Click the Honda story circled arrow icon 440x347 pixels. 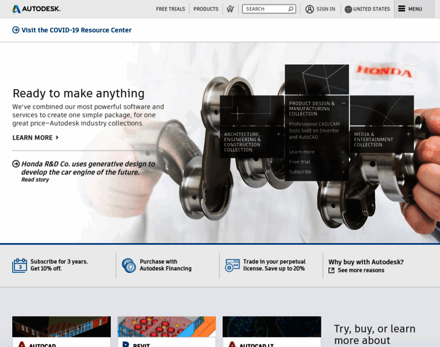pos(16,164)
